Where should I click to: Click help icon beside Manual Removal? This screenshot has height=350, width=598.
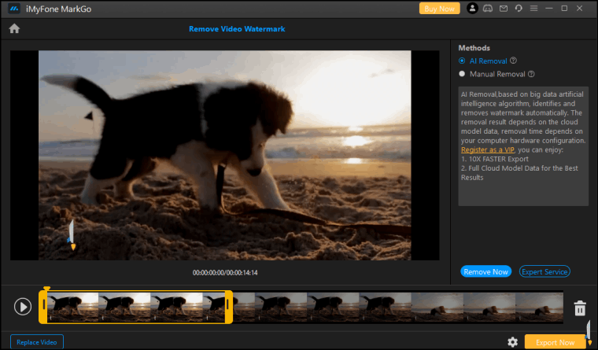[x=532, y=75]
